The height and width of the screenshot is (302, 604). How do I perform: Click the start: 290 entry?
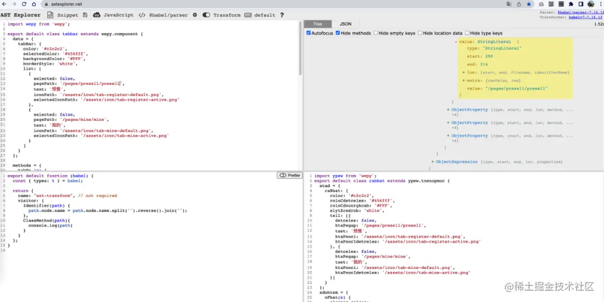(x=480, y=56)
